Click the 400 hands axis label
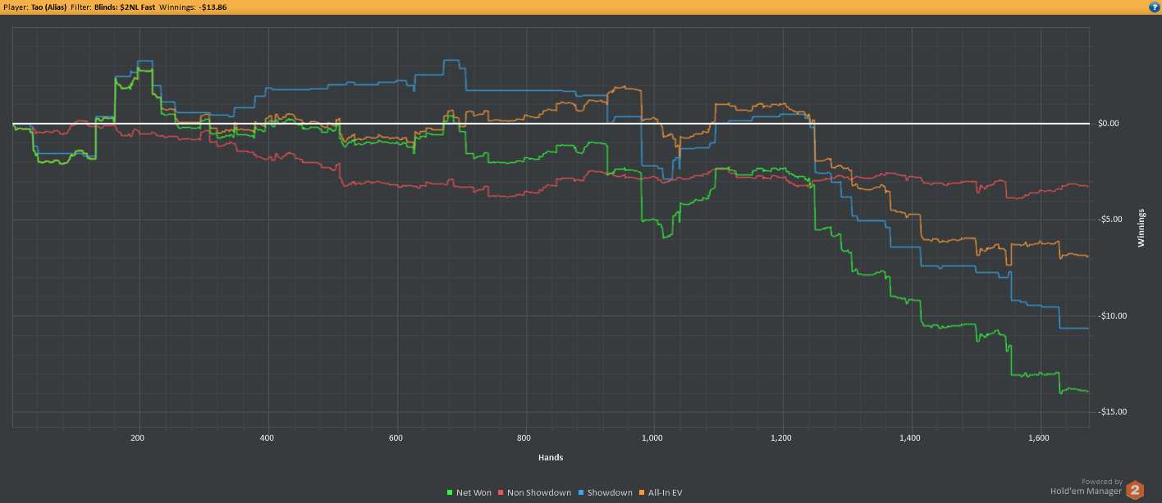Image resolution: width=1162 pixels, height=503 pixels. tap(267, 438)
